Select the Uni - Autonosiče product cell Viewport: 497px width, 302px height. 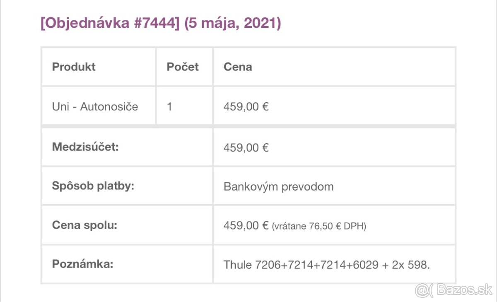pos(95,106)
